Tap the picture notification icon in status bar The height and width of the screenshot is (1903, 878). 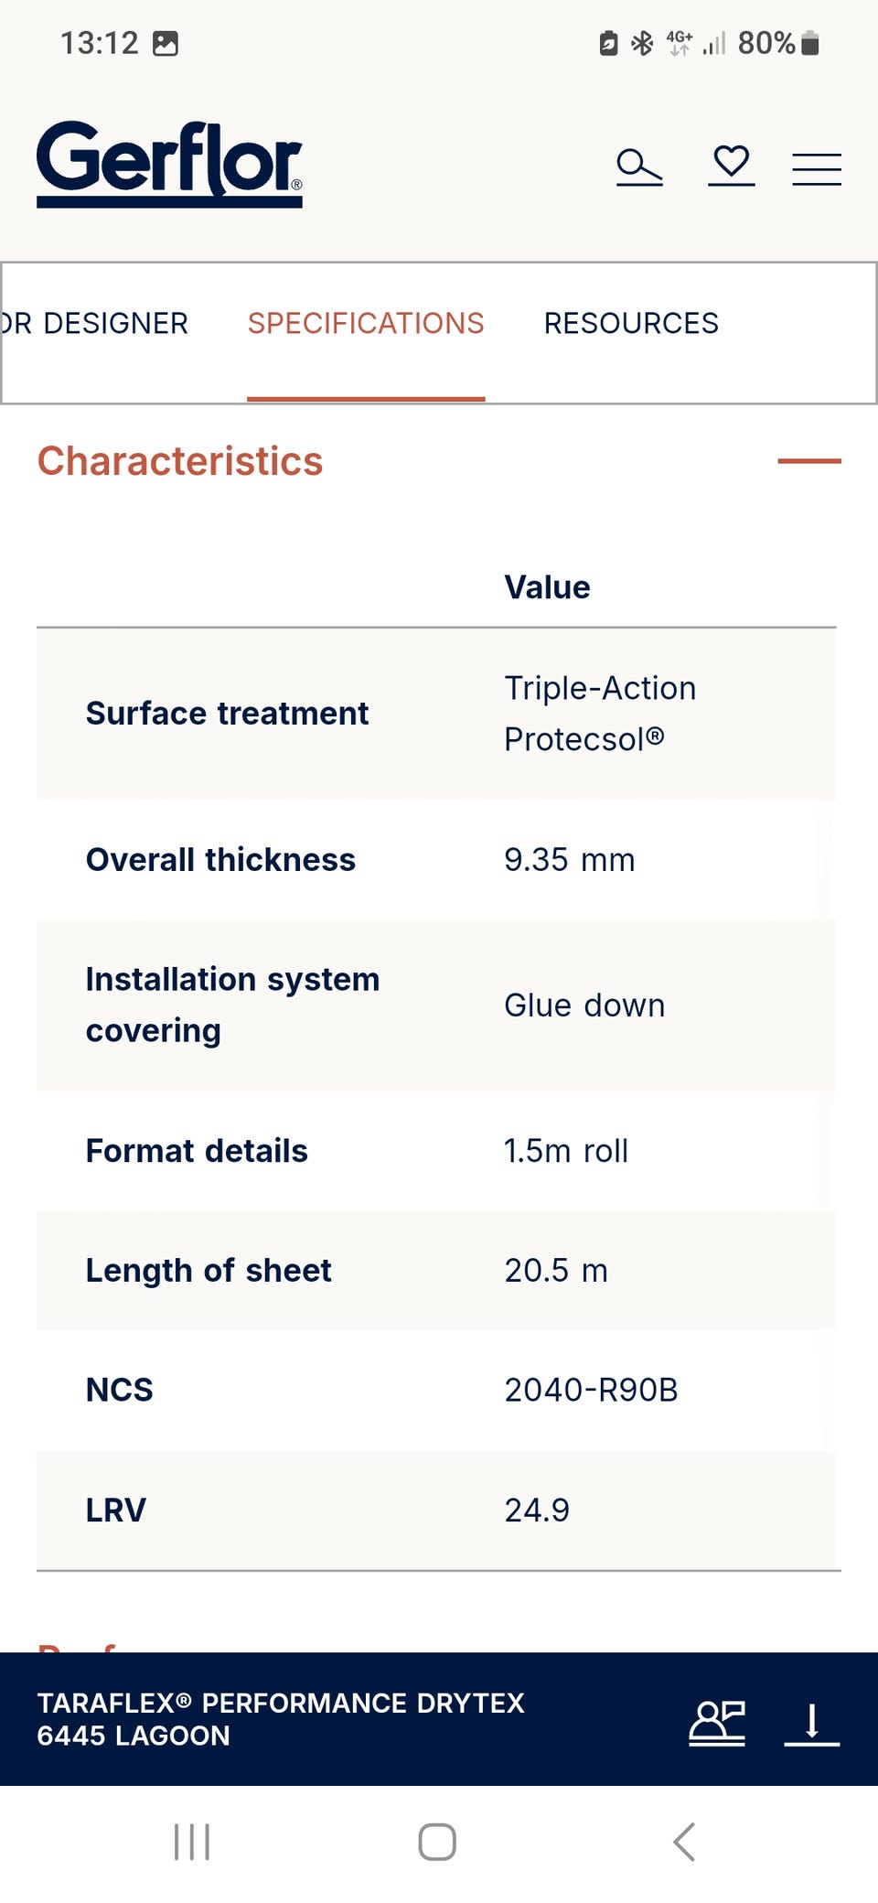(166, 43)
